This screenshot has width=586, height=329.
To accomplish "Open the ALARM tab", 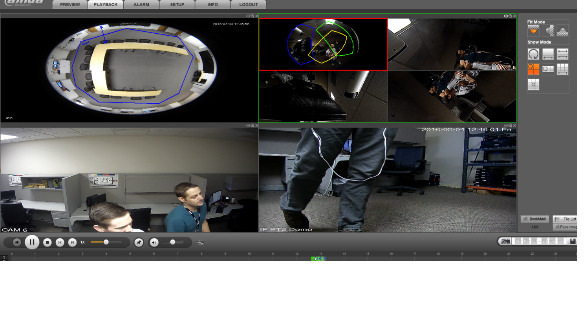I will pos(141,4).
